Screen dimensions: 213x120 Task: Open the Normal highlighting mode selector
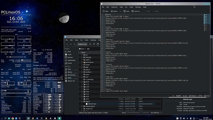(207, 96)
